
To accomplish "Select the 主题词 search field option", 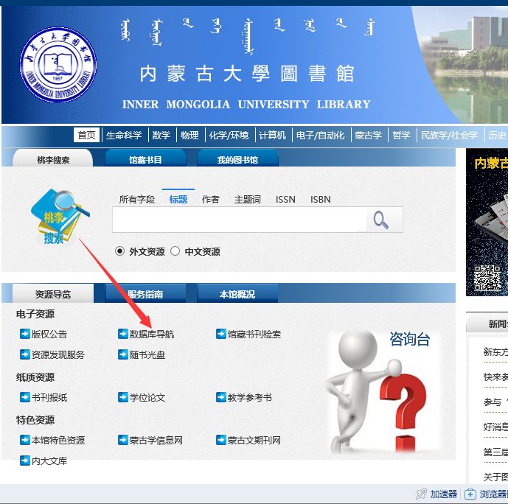I will (248, 199).
